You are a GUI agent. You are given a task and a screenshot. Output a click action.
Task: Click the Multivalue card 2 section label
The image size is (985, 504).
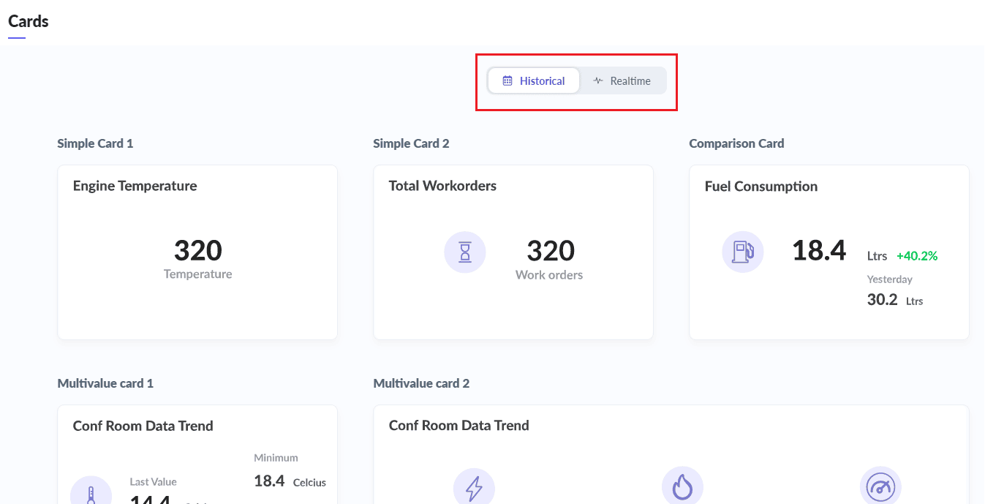pyautogui.click(x=421, y=383)
